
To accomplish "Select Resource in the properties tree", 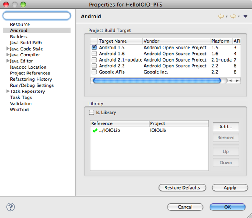I will point(20,24).
